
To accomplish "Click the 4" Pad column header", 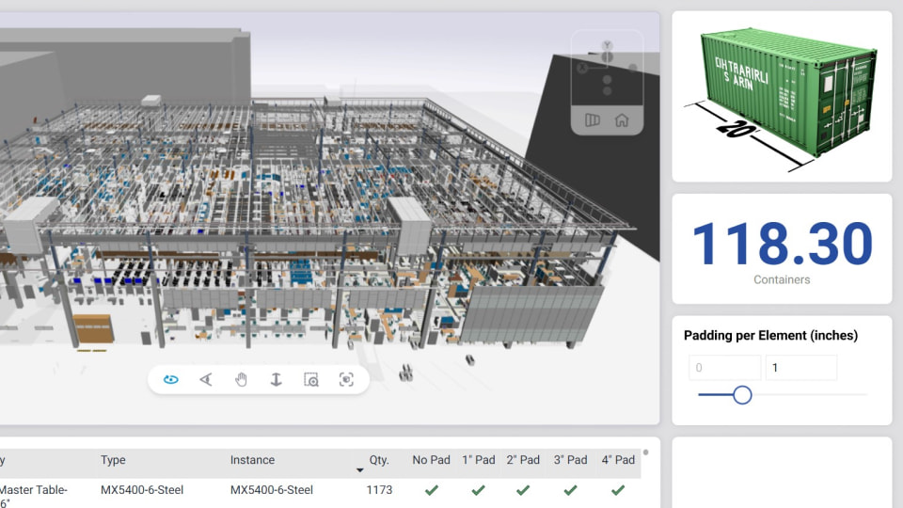I will [x=618, y=460].
